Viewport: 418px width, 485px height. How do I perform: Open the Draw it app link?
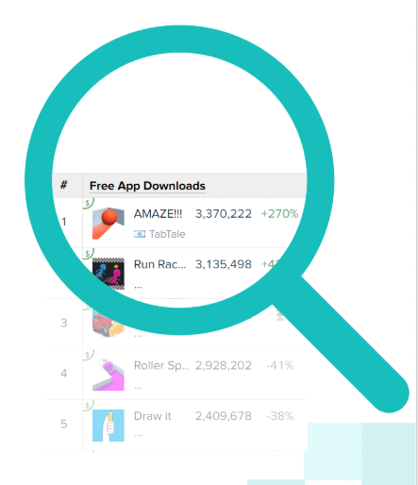pos(153,416)
